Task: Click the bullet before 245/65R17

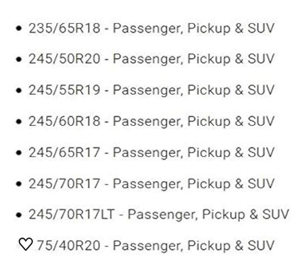Action: [19, 153]
